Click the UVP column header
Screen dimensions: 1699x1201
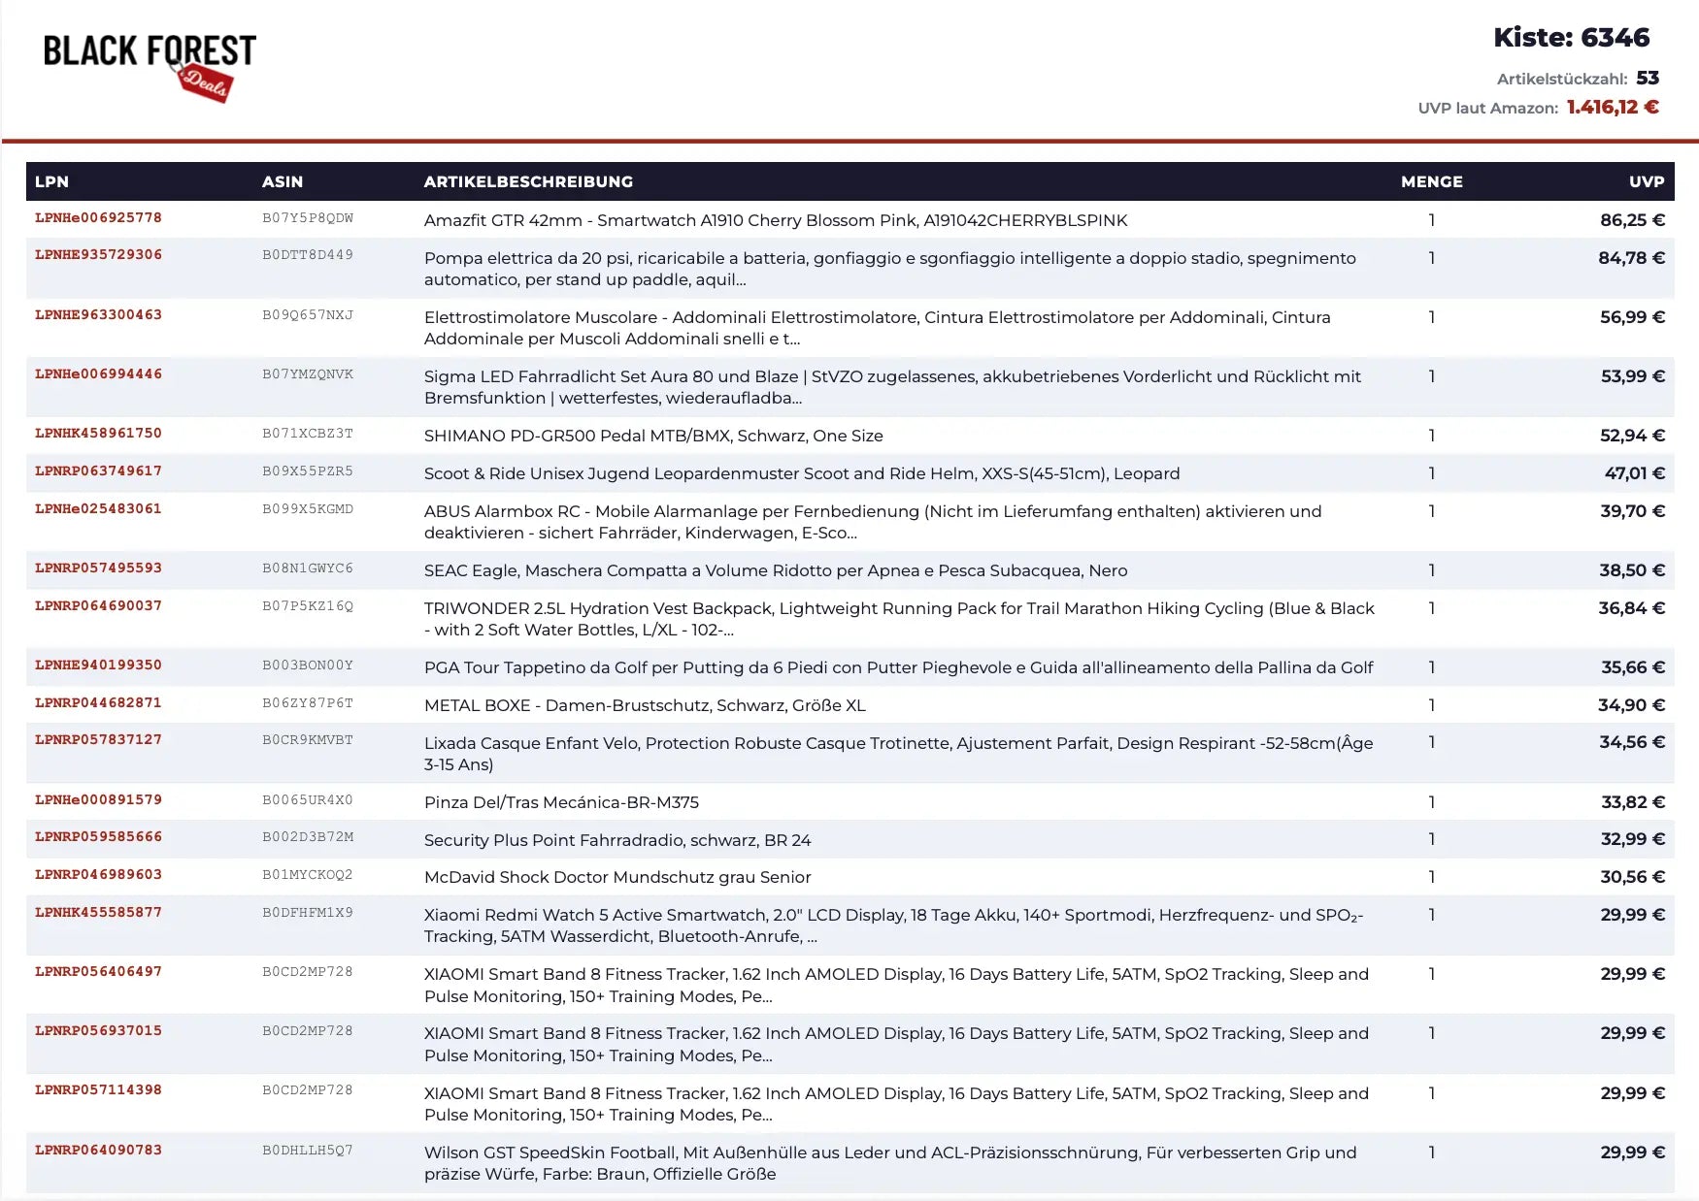pyautogui.click(x=1646, y=181)
